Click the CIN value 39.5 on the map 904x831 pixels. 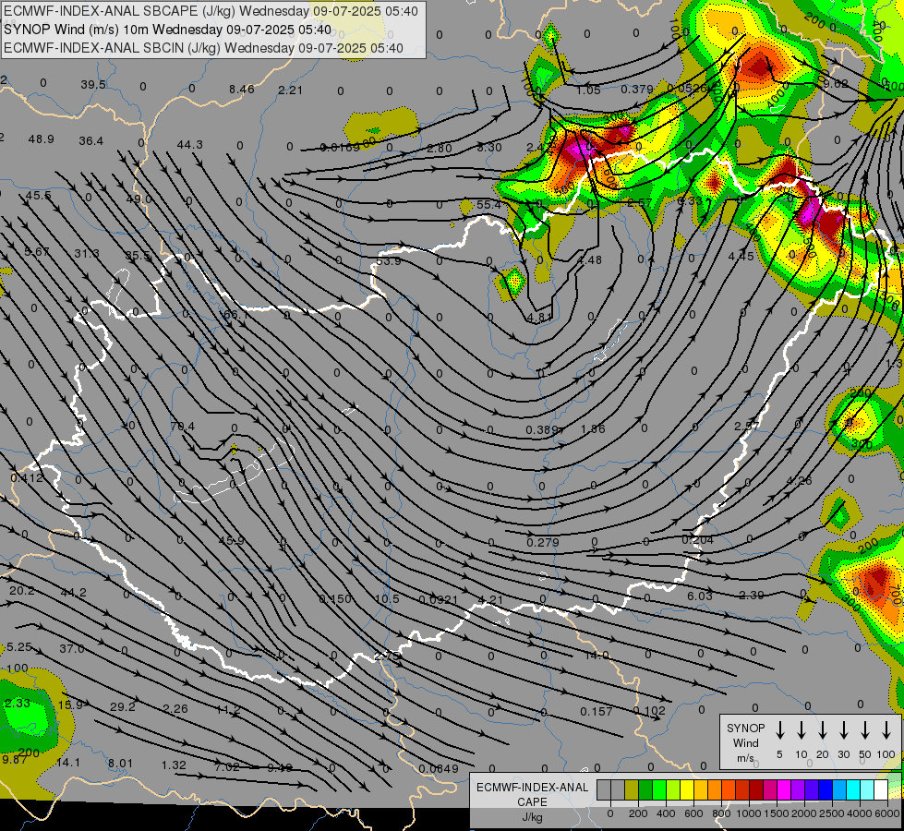93,85
